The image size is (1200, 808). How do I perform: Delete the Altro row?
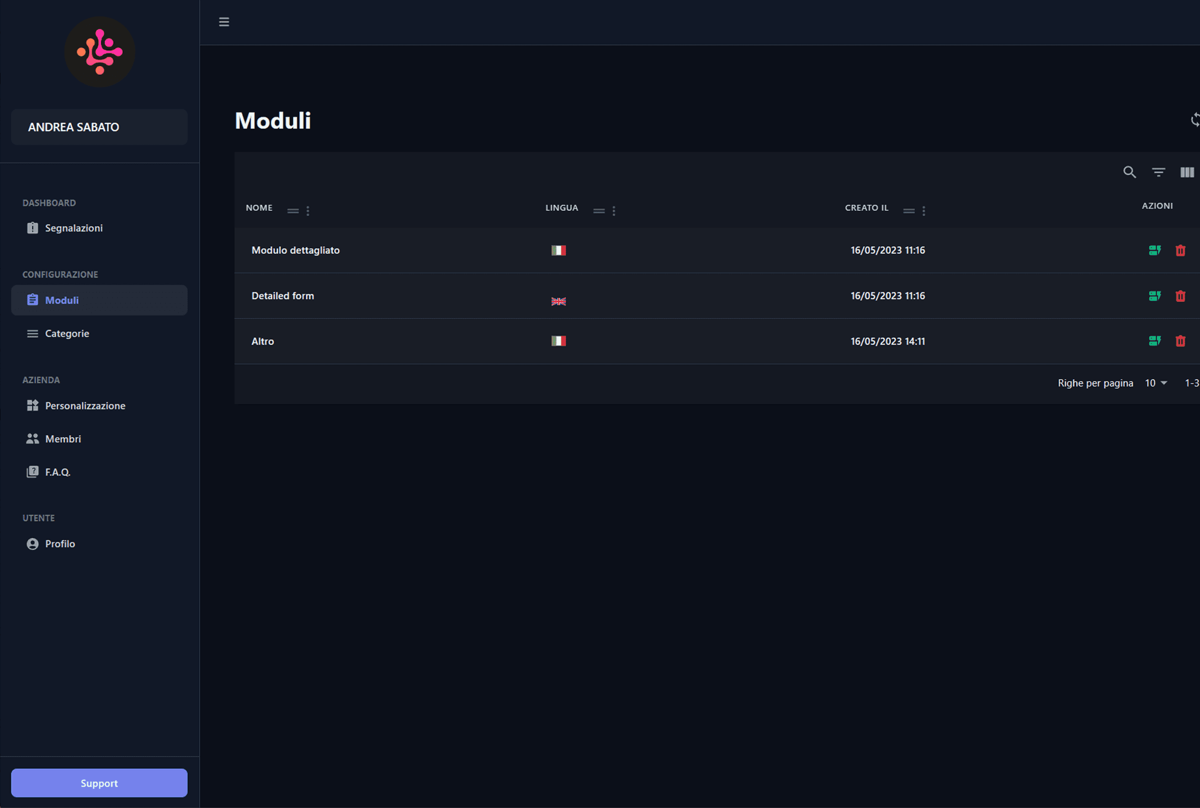pyautogui.click(x=1180, y=341)
